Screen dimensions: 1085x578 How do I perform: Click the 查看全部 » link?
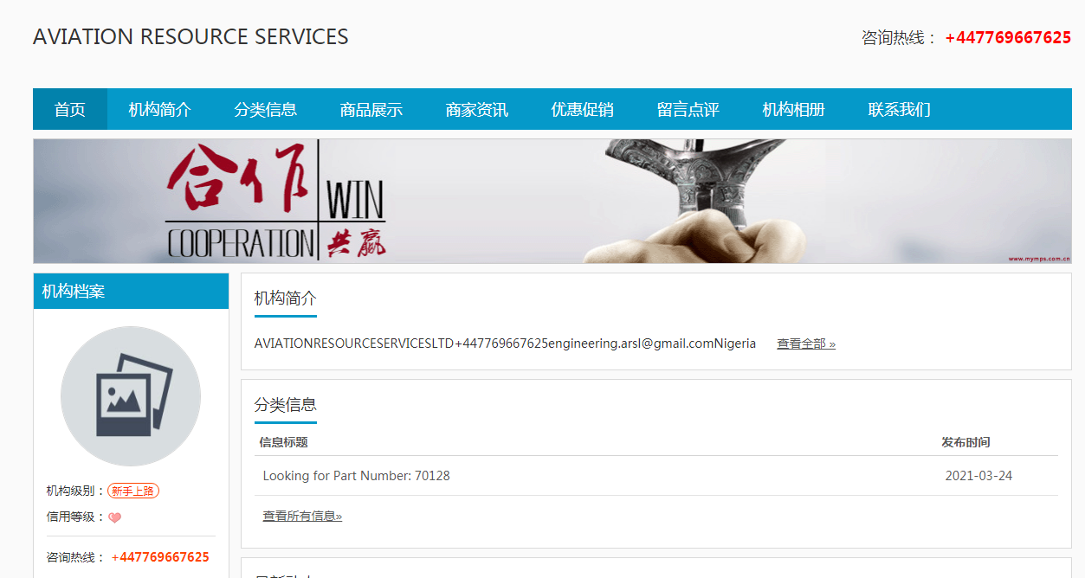[806, 344]
